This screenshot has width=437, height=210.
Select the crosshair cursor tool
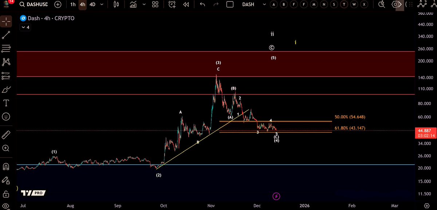click(x=6, y=21)
